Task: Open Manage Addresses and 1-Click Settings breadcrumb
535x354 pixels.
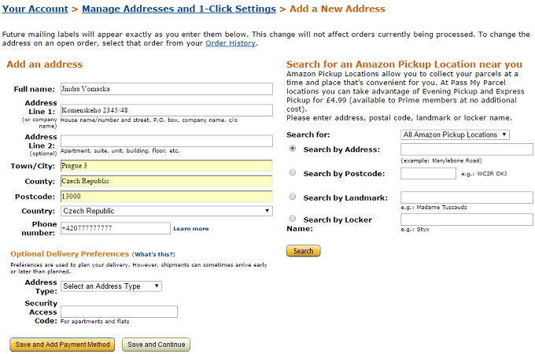Action: [179, 9]
